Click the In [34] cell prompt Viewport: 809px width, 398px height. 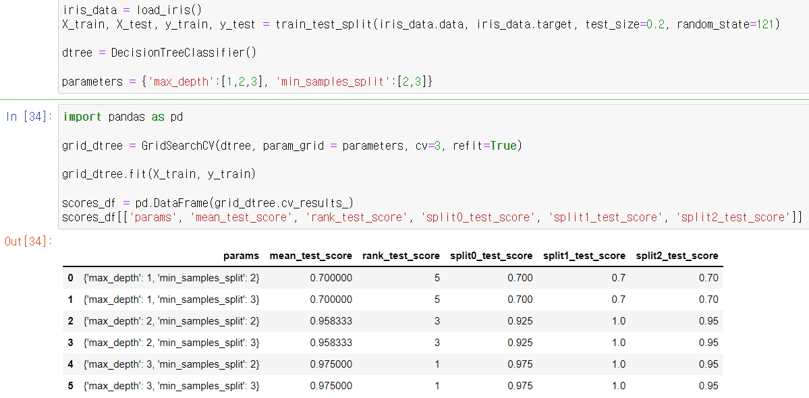click(x=30, y=117)
